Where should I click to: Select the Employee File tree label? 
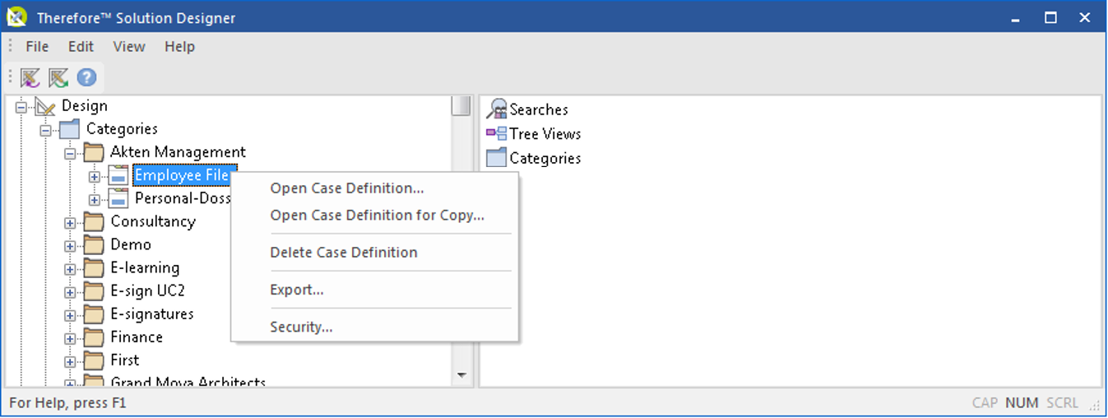point(182,175)
